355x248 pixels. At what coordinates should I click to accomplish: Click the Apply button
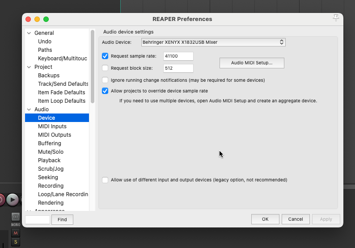(x=326, y=219)
